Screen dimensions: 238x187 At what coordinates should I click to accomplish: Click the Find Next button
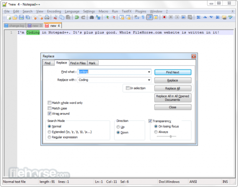point(172,72)
